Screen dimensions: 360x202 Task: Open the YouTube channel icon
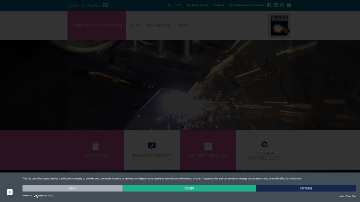tap(289, 5)
